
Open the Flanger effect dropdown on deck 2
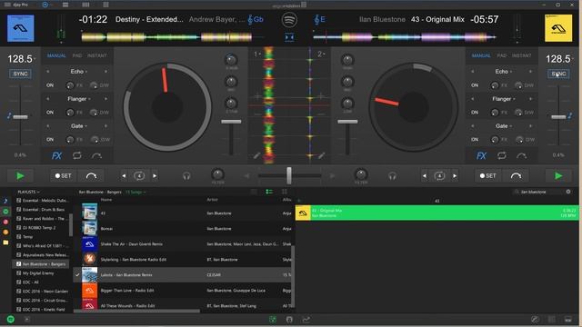(x=503, y=99)
